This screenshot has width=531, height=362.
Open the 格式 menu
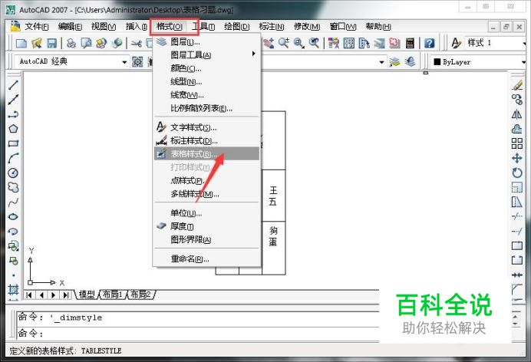tap(170, 26)
